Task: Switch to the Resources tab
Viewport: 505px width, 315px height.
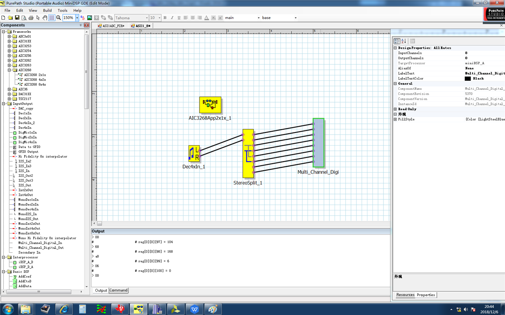Action: point(405,295)
